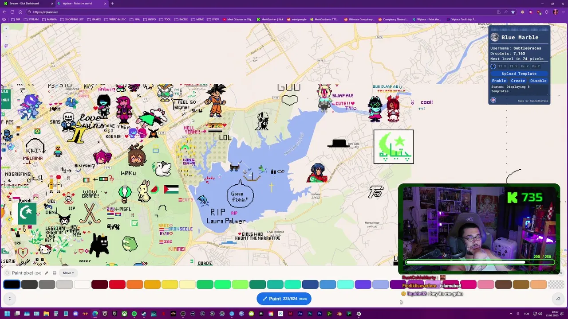Choose the brown color swatch
Screen dimensions: 568x319
coord(503,284)
